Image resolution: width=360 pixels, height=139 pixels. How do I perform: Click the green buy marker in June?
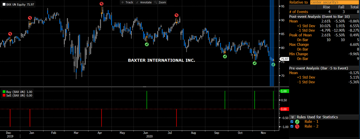pos(147,44)
